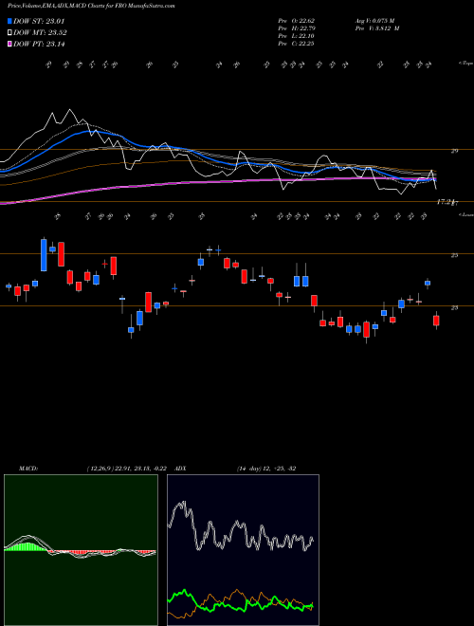
Task: Open the green MACD histogram chart panel
Action: pyautogui.click(x=81, y=550)
